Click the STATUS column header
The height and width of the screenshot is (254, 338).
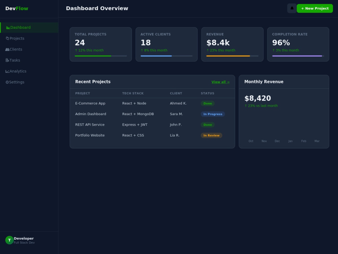(x=208, y=93)
